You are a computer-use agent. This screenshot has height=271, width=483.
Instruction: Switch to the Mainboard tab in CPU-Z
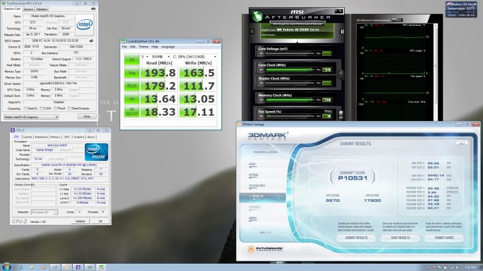click(x=41, y=137)
